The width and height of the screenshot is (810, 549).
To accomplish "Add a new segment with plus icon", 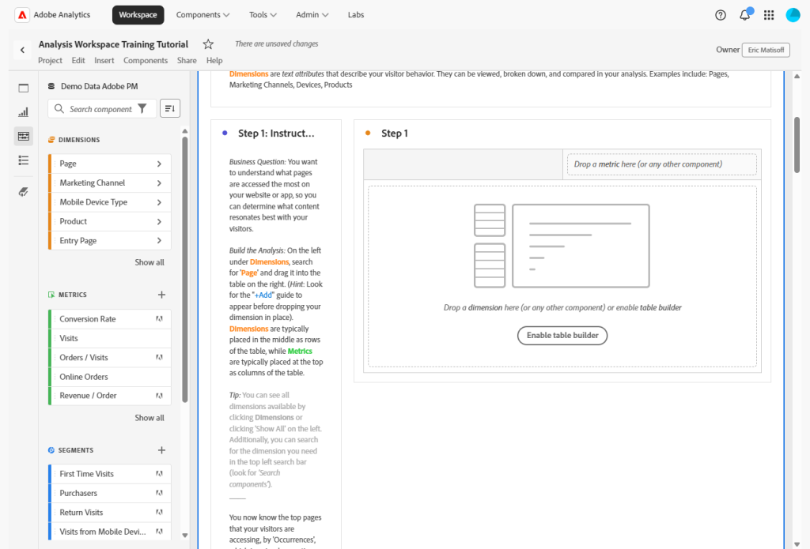I will click(x=161, y=450).
